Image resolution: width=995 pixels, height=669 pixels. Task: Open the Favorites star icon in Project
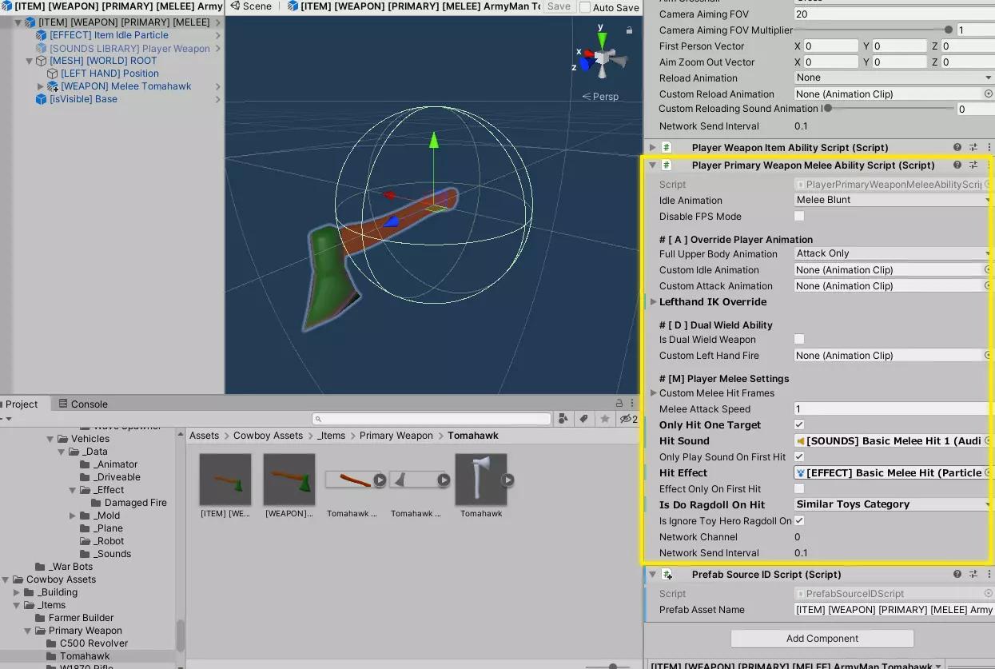(605, 419)
